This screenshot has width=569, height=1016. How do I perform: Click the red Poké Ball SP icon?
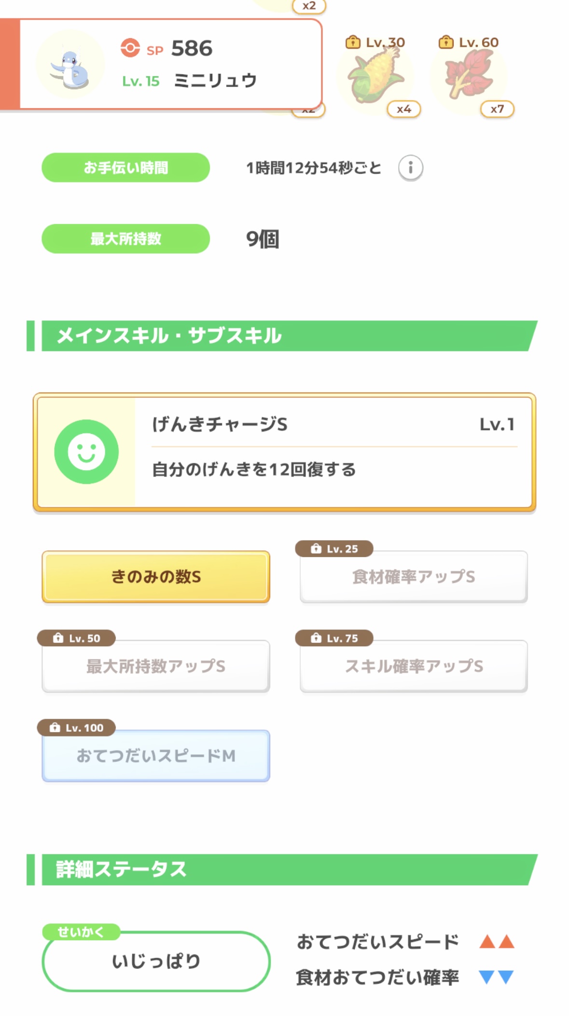[x=130, y=48]
